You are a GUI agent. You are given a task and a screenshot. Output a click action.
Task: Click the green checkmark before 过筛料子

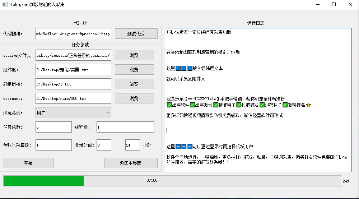point(262,105)
